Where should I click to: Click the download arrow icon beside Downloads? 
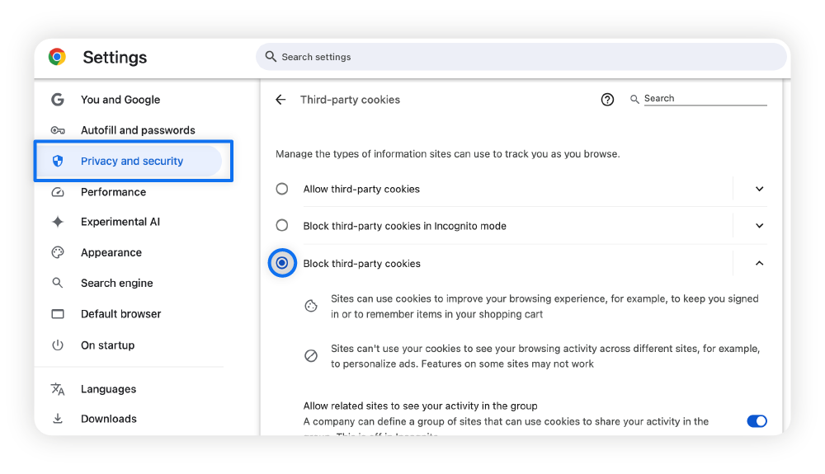coord(58,418)
